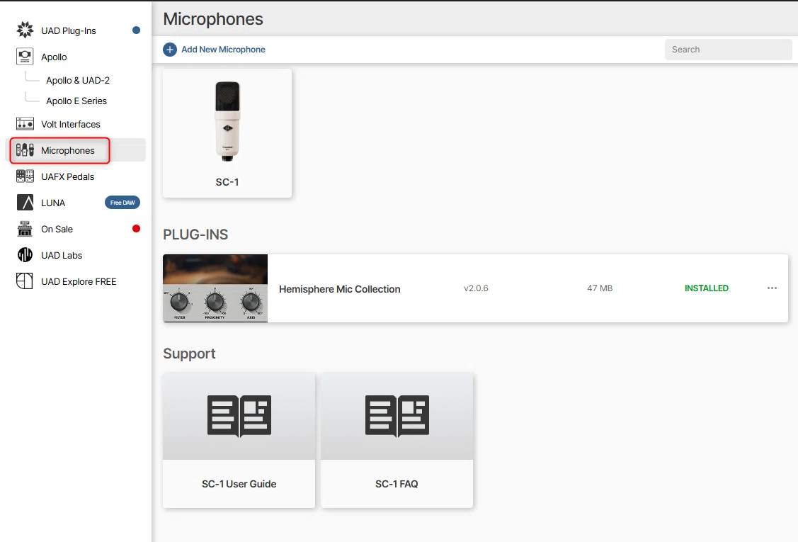Image resolution: width=798 pixels, height=542 pixels.
Task: Open UAD Labs page
Action: 62,255
